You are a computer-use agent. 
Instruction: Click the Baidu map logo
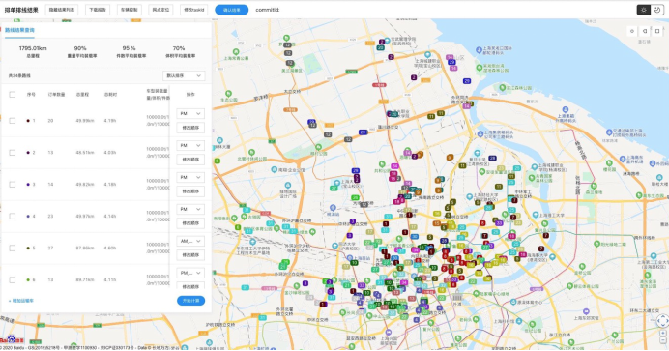[12, 340]
